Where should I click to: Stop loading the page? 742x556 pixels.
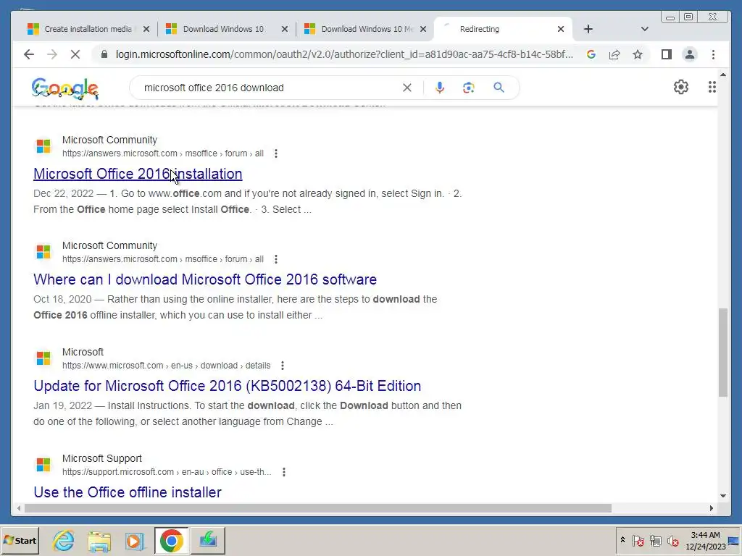[75, 54]
